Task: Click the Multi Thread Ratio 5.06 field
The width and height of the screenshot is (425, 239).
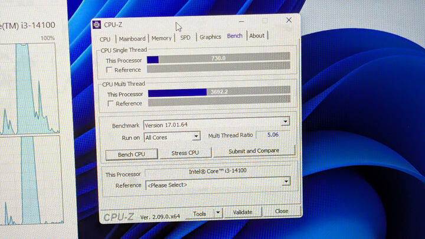Action: point(273,135)
